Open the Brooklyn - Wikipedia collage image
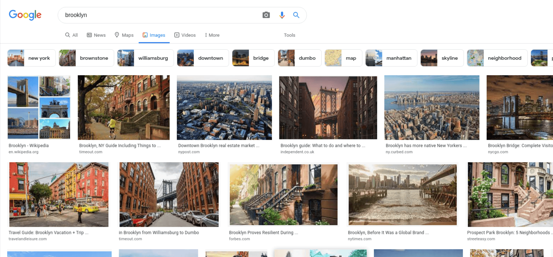Image resolution: width=553 pixels, height=257 pixels. tap(39, 108)
